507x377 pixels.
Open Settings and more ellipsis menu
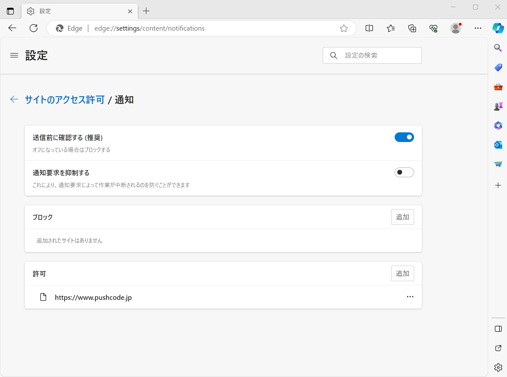pos(478,28)
